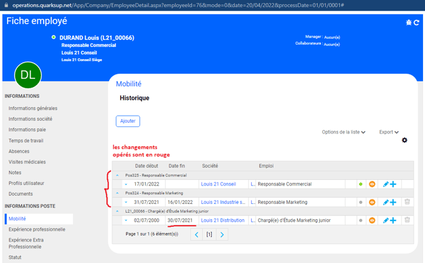View details of Responsable Marketing row eye icon
The height and width of the screenshot is (263, 425).
pyautogui.click(x=372, y=202)
